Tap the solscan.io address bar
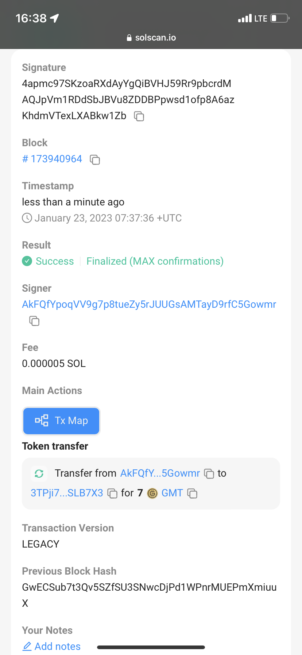302x655 pixels. (x=151, y=38)
